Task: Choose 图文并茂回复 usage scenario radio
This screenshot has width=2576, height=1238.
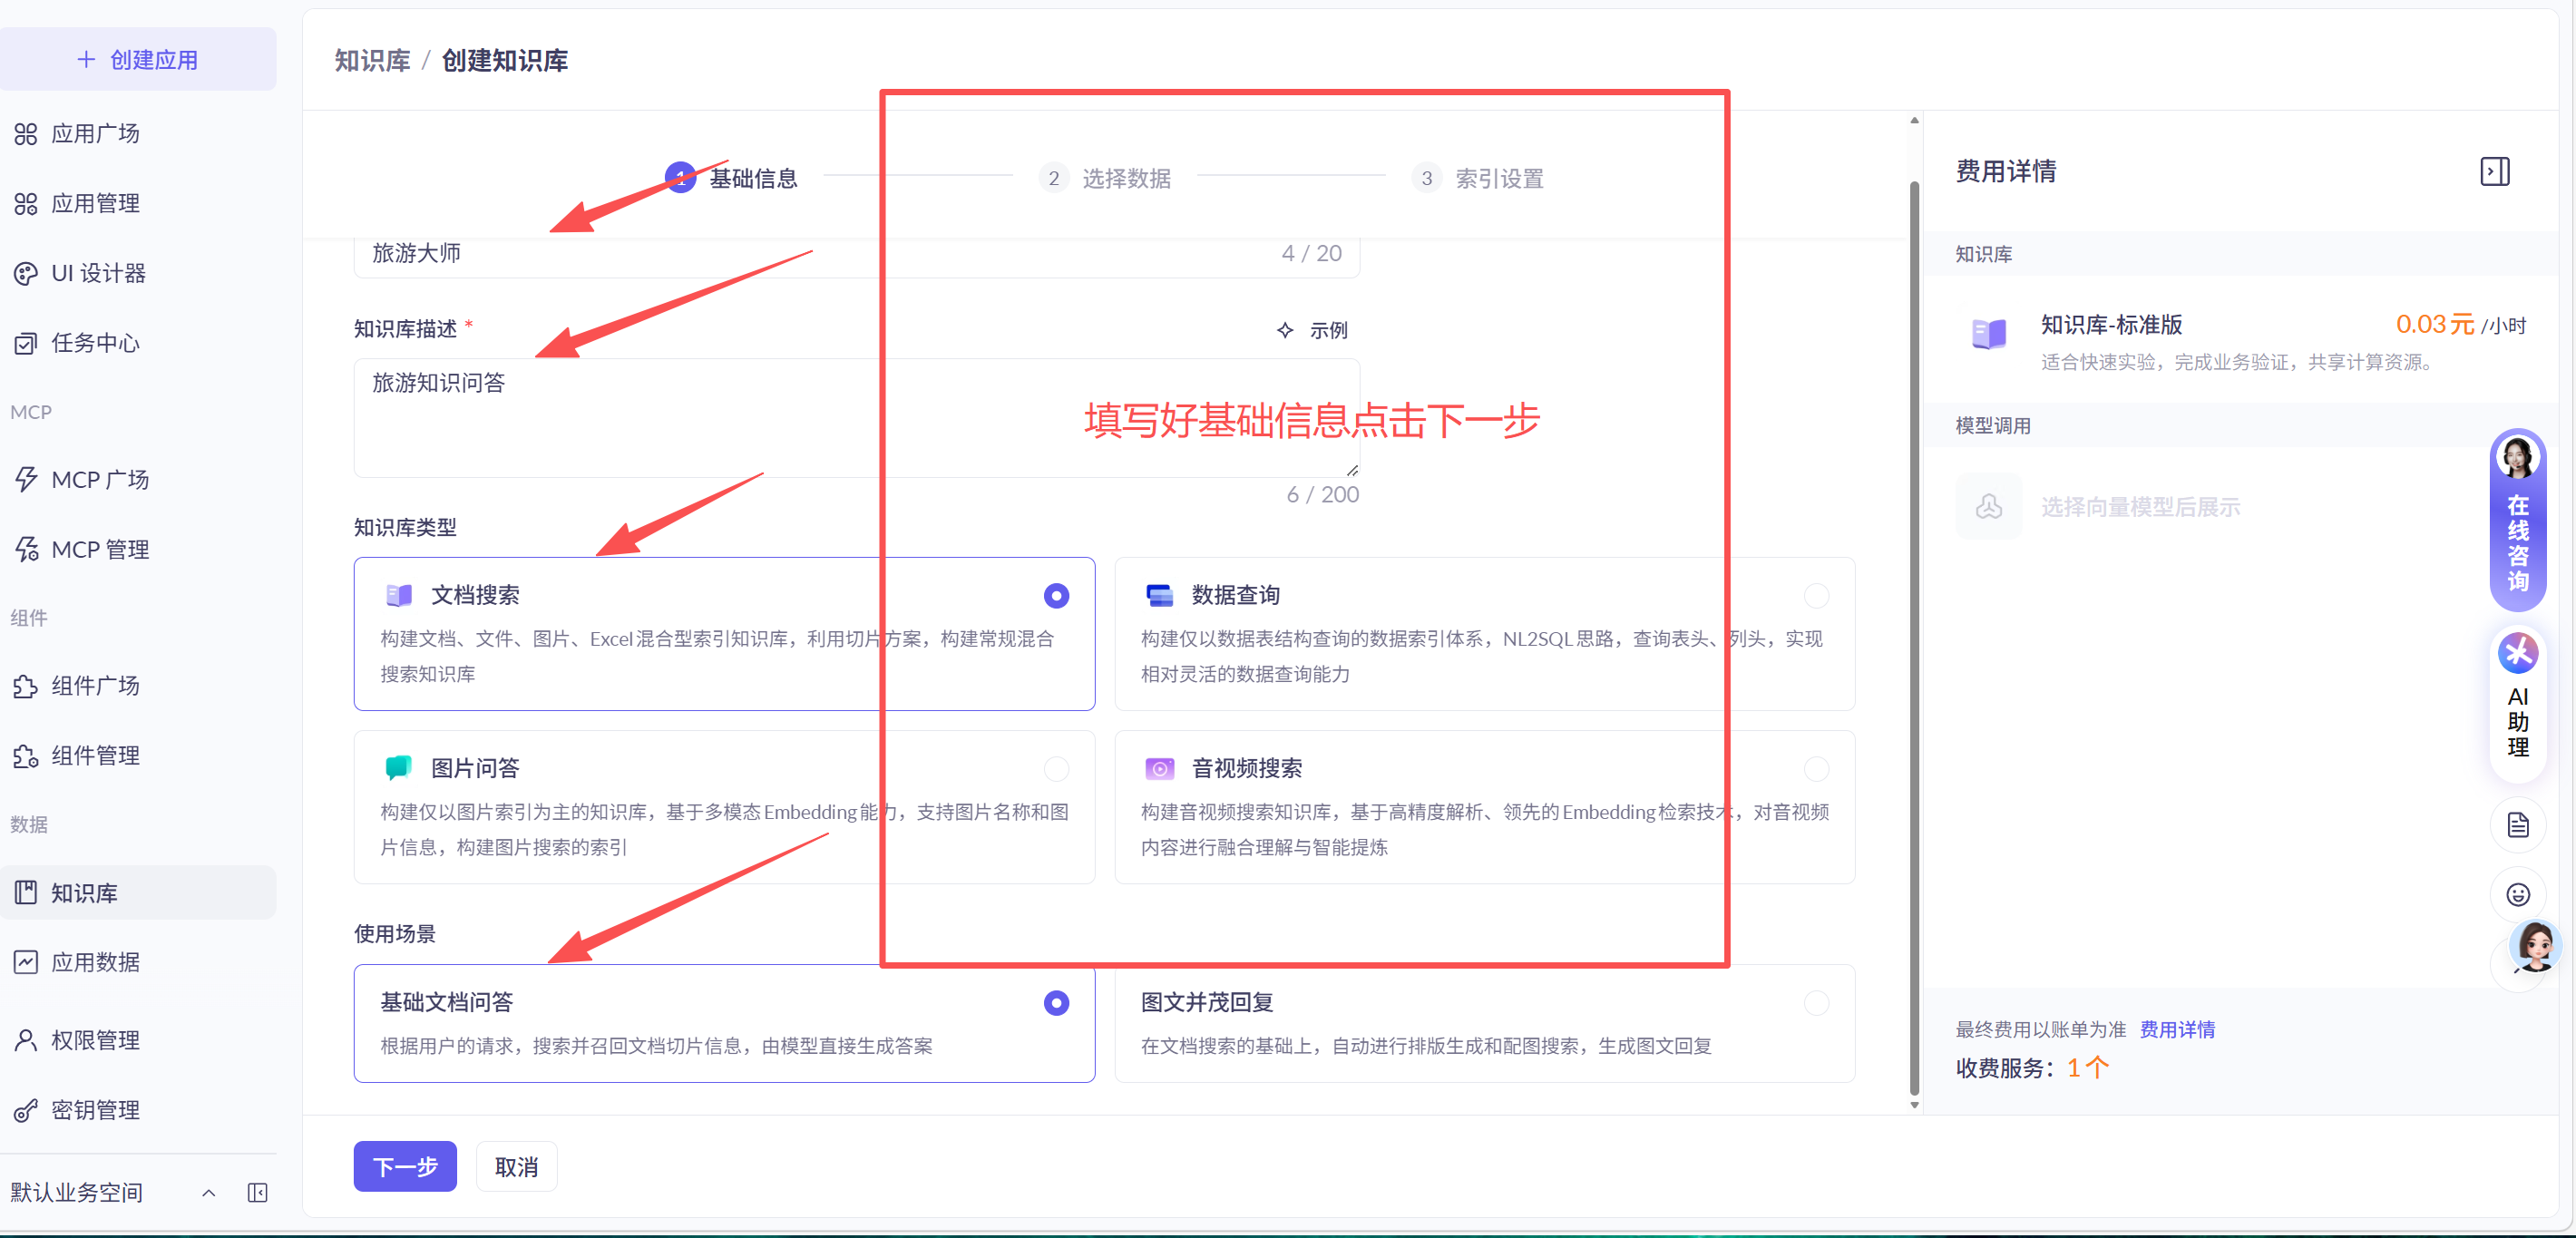Action: [1816, 1002]
